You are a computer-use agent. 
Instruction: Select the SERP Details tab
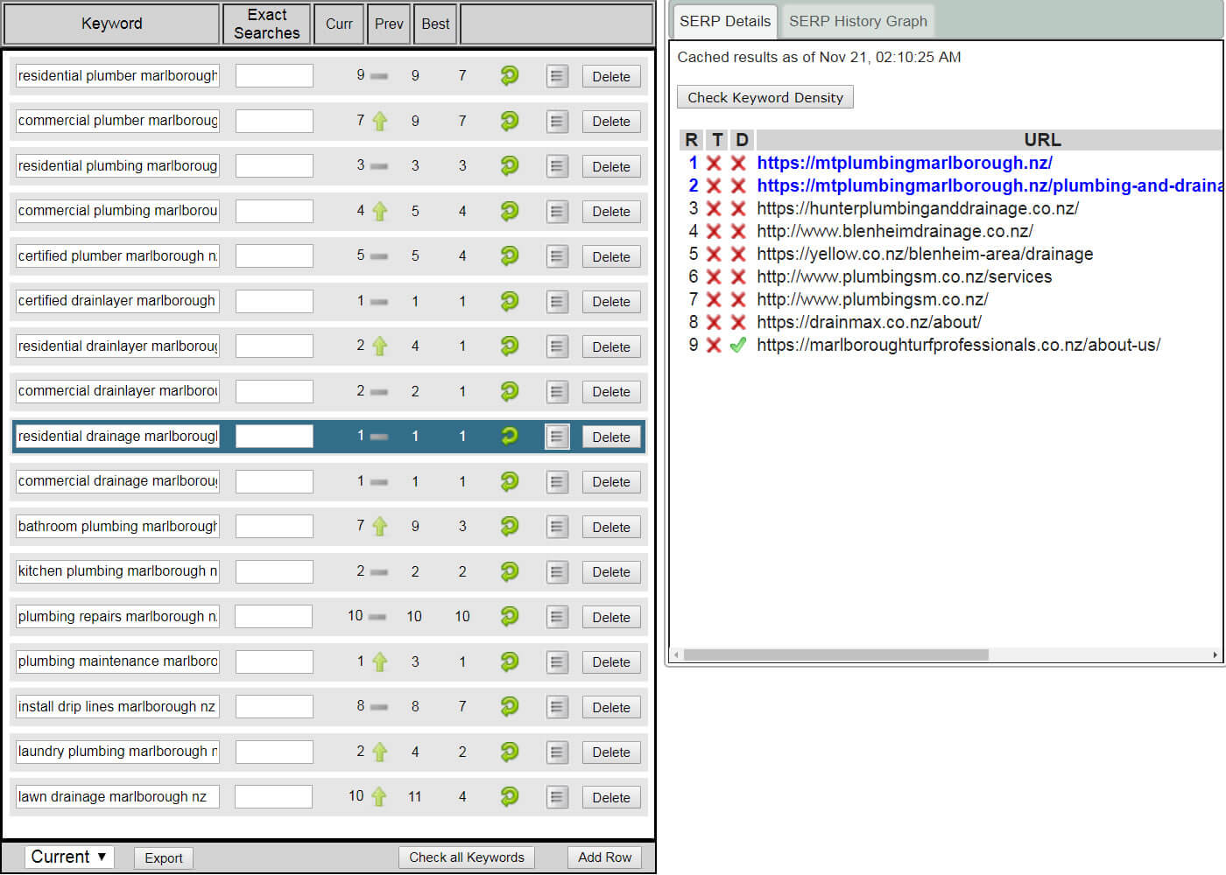[x=724, y=21]
